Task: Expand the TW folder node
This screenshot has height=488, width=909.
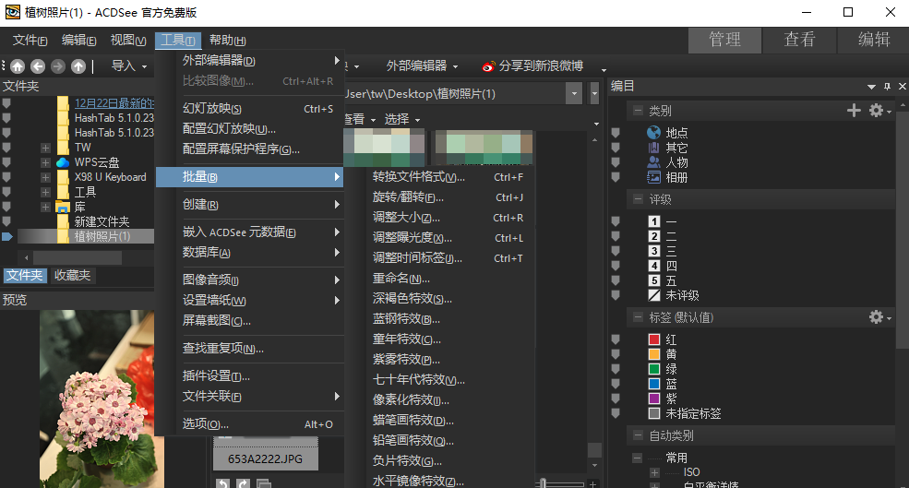Action: pyautogui.click(x=45, y=148)
